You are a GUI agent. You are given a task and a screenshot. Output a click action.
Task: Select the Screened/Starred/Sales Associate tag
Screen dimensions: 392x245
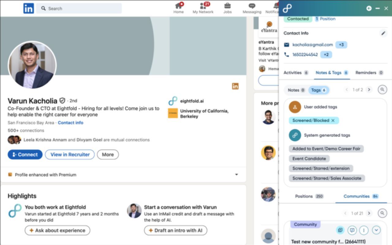[327, 178]
